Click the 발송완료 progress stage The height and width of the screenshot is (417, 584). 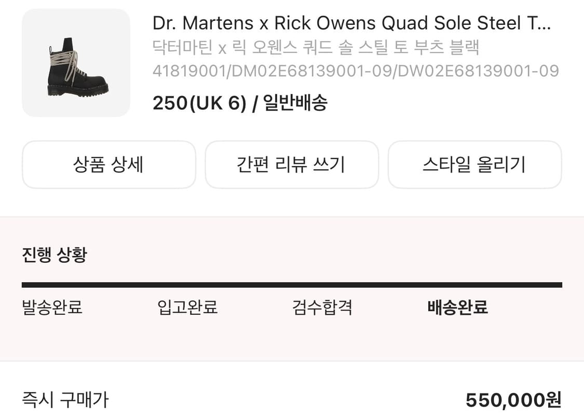(x=53, y=307)
